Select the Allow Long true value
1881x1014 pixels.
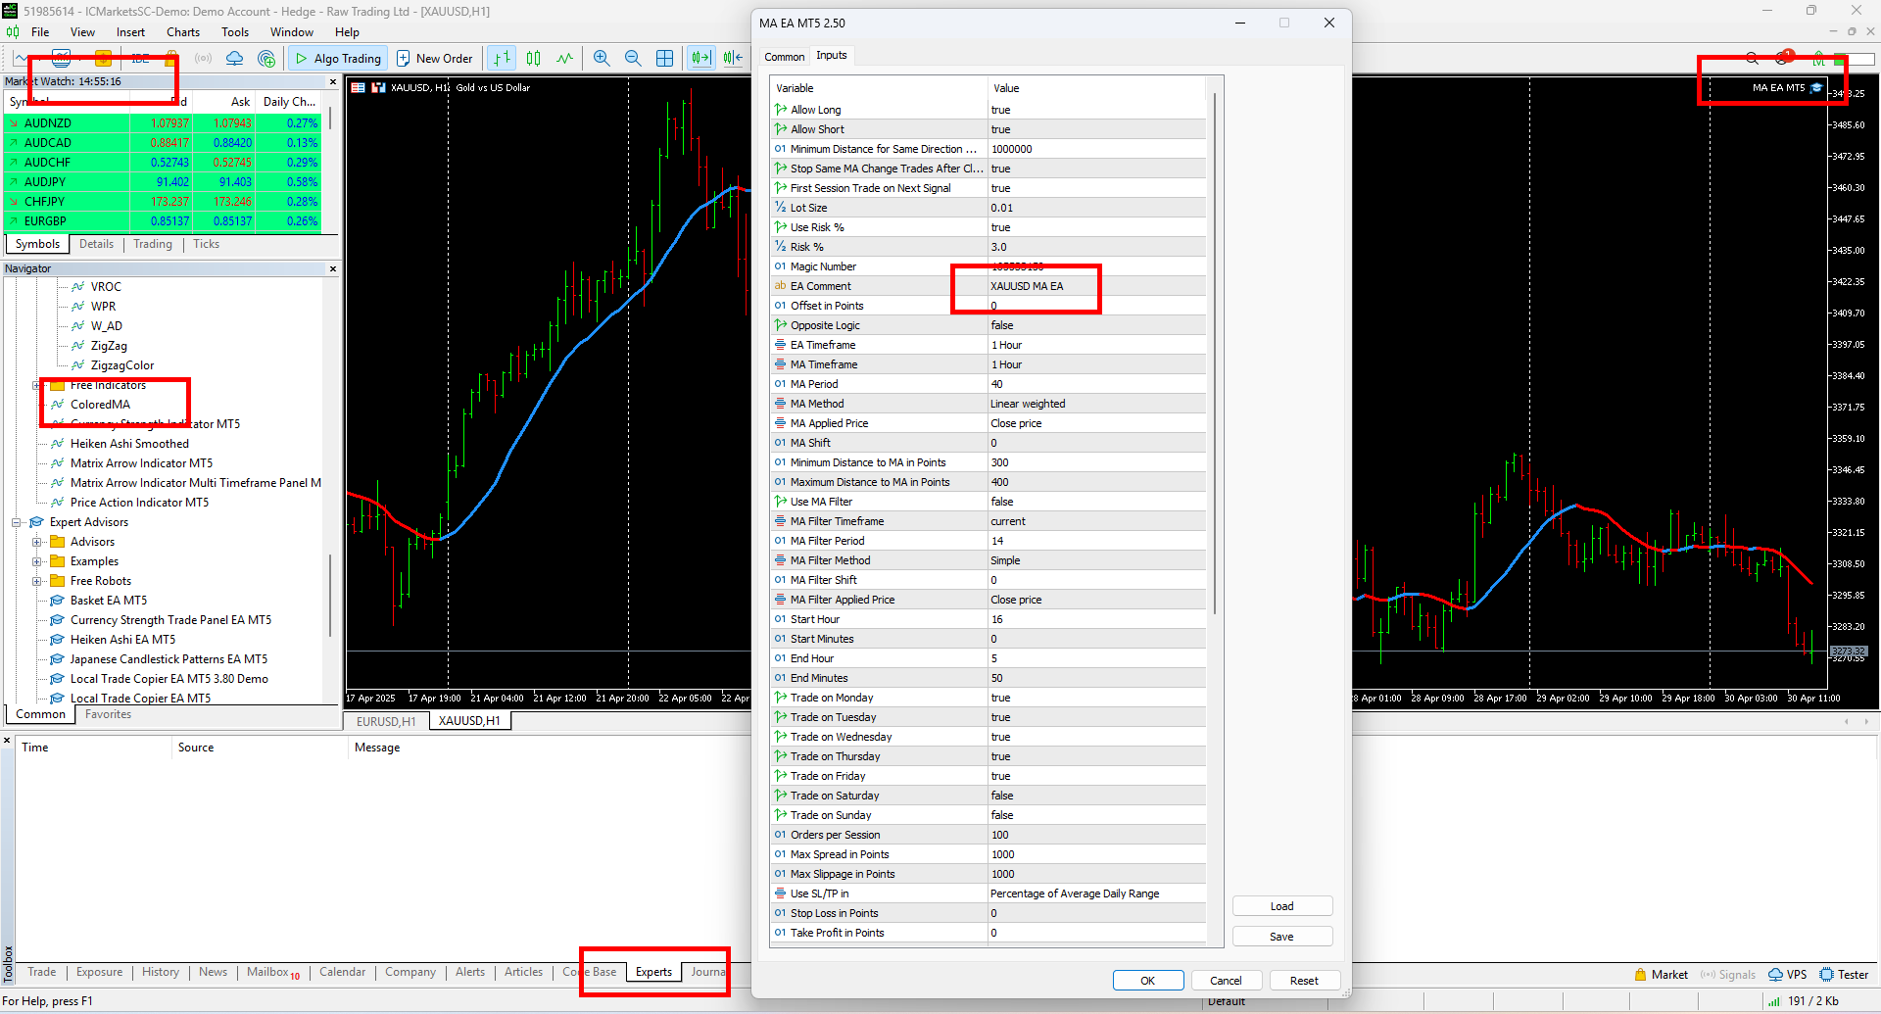pyautogui.click(x=1096, y=110)
